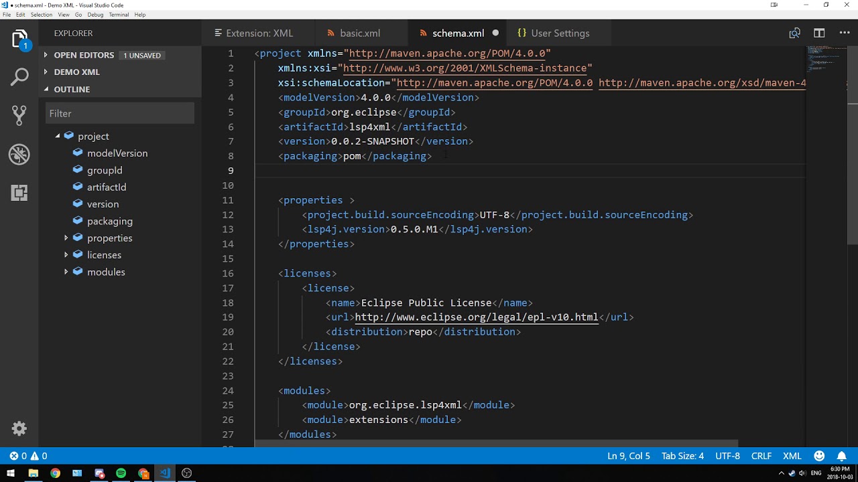Click the feedback smiley in status bar
Screen dimensions: 858x482
pyautogui.click(x=819, y=456)
